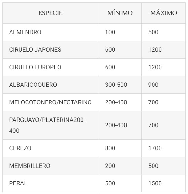The width and height of the screenshot is (188, 194).
Task: Select the MEMBRILLERO species cell
Action: point(50,166)
